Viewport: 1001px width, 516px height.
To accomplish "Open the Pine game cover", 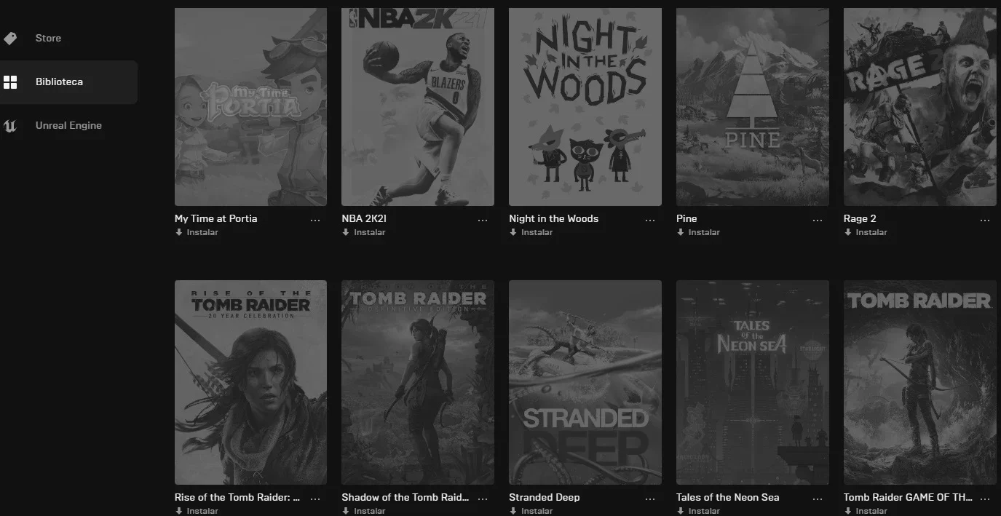I will (x=753, y=106).
